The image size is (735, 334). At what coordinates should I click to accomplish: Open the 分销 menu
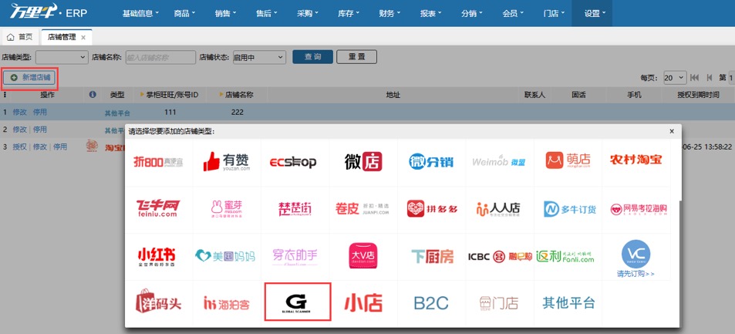coord(472,13)
